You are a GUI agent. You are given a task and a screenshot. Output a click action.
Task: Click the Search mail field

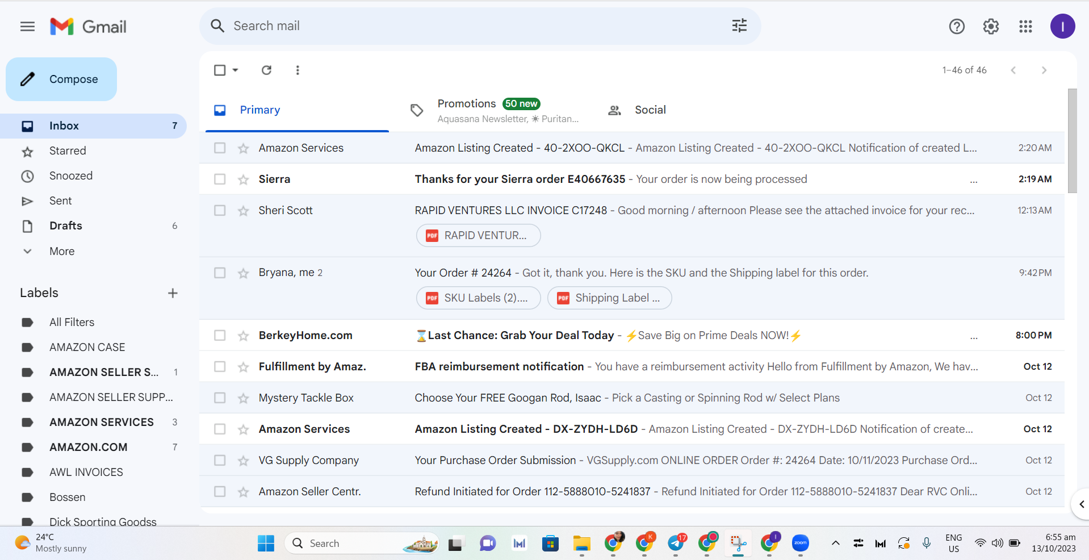[480, 26]
